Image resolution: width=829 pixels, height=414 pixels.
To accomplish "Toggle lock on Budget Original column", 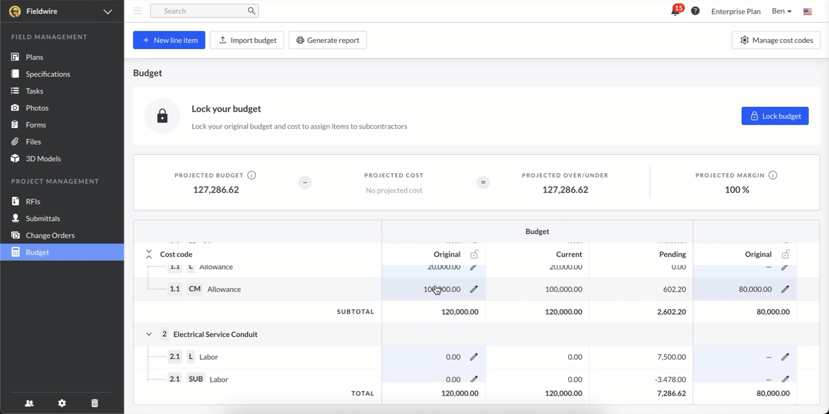I will click(x=475, y=254).
